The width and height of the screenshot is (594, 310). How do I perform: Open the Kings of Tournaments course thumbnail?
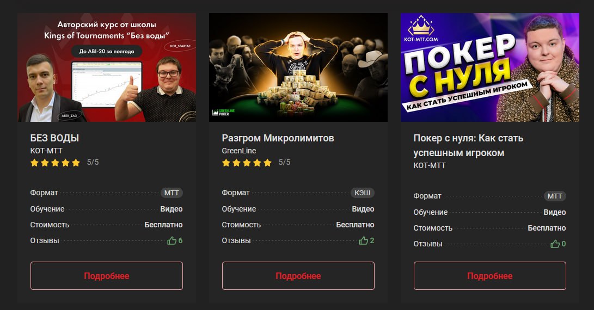tap(107, 67)
